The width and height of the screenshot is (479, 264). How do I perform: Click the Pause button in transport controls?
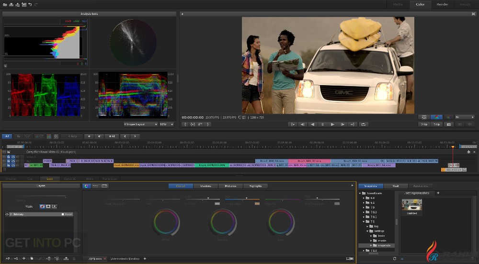click(x=322, y=124)
